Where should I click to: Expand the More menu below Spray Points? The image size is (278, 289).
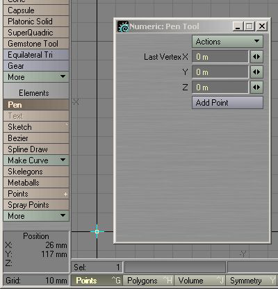pos(36,216)
